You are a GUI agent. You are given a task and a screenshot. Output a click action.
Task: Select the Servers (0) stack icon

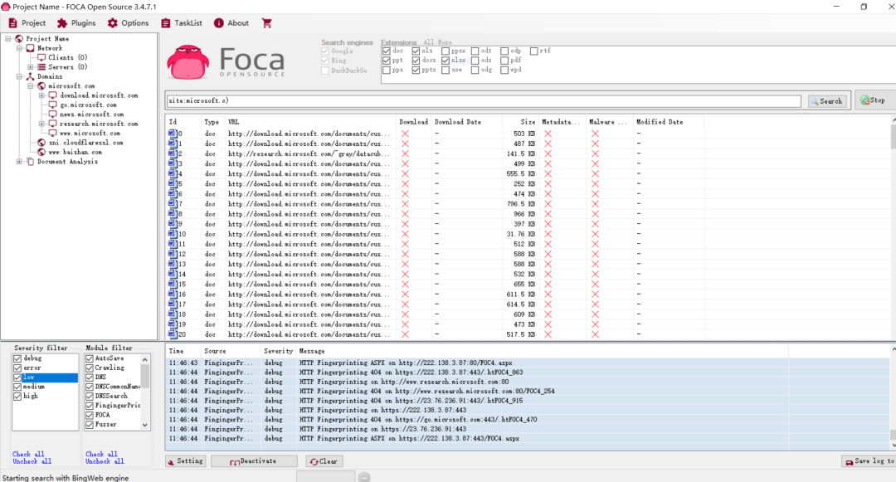pos(41,67)
